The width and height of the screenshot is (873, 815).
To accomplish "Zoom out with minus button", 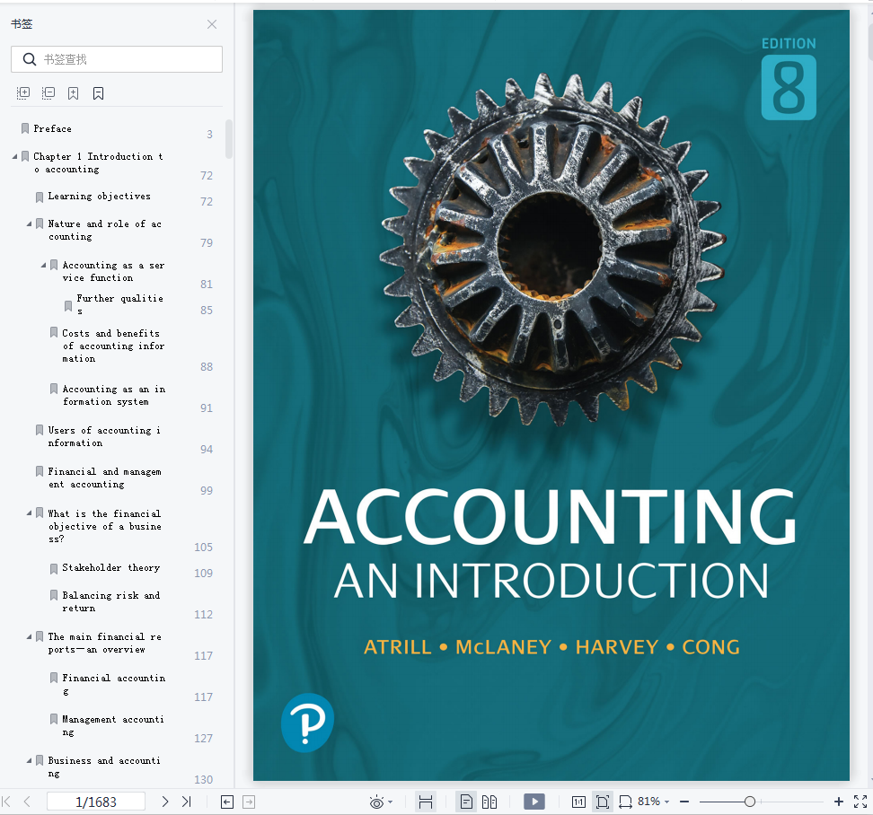I will [x=684, y=802].
